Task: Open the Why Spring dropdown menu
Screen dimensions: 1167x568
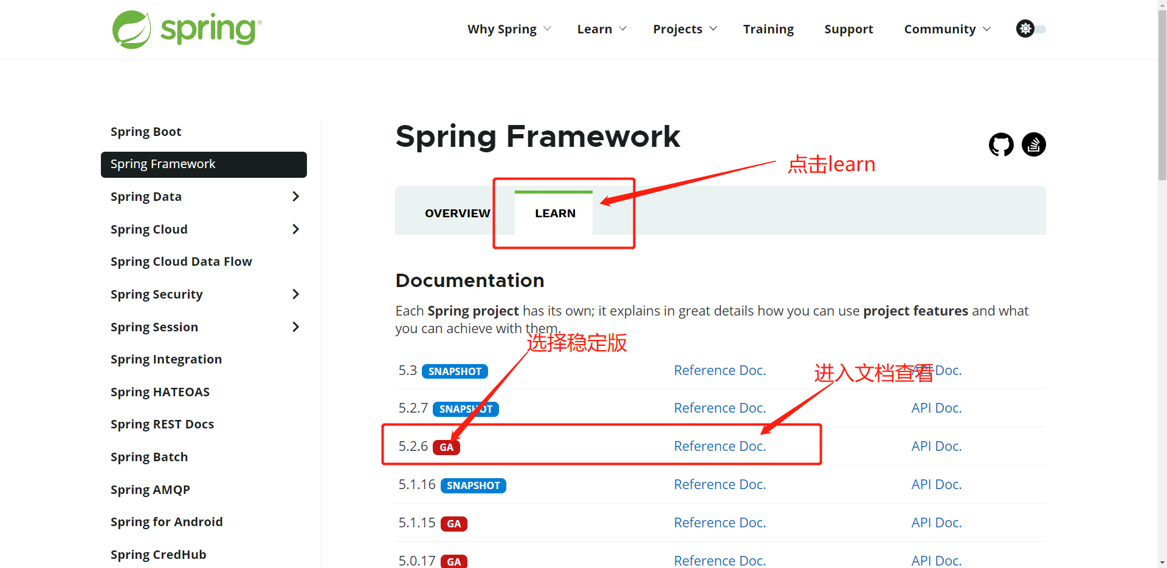Action: point(509,29)
